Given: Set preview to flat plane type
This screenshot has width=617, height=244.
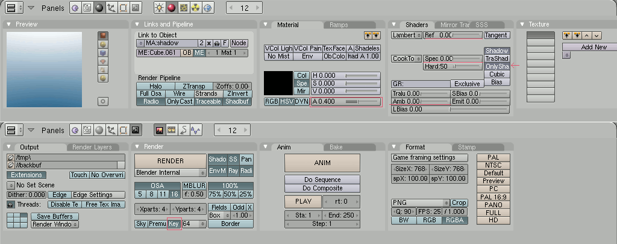Looking at the screenshot, I should [x=103, y=36].
